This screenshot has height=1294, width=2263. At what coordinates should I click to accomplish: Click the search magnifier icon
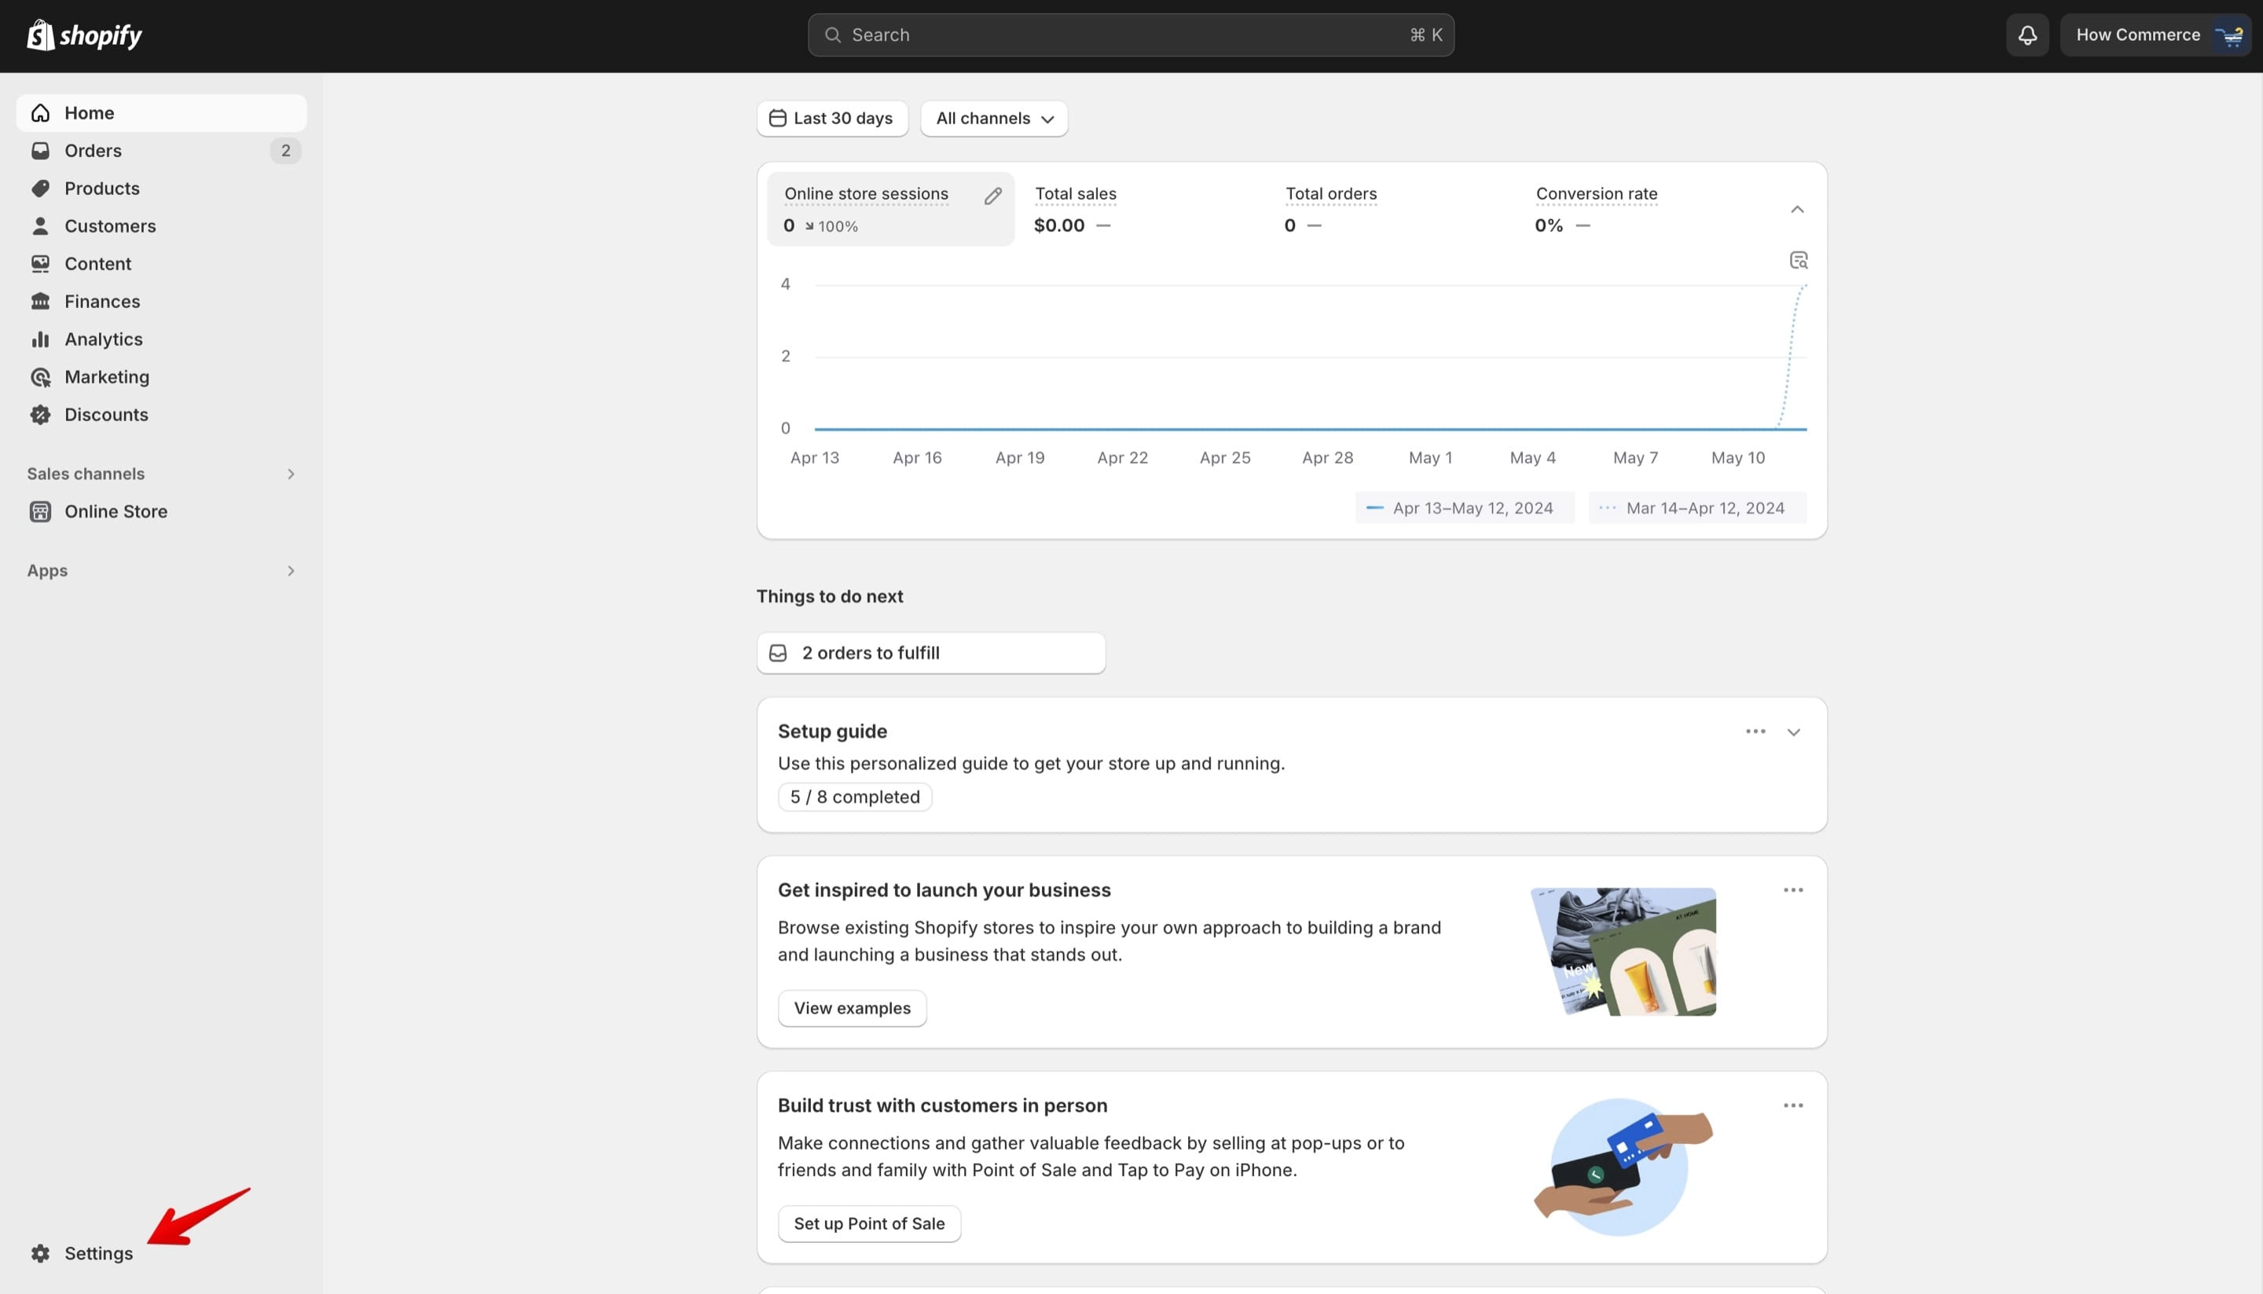pyautogui.click(x=832, y=35)
